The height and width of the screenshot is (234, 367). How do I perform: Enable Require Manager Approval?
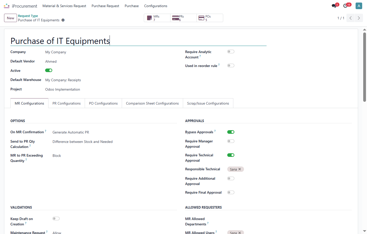click(x=231, y=141)
